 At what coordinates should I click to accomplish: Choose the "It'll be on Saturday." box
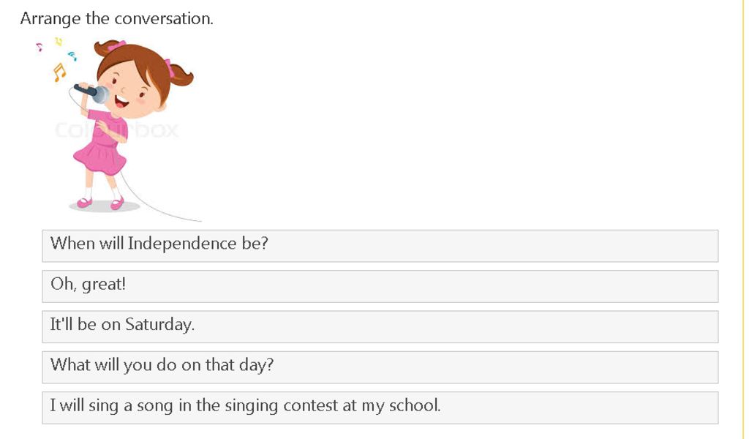click(380, 327)
